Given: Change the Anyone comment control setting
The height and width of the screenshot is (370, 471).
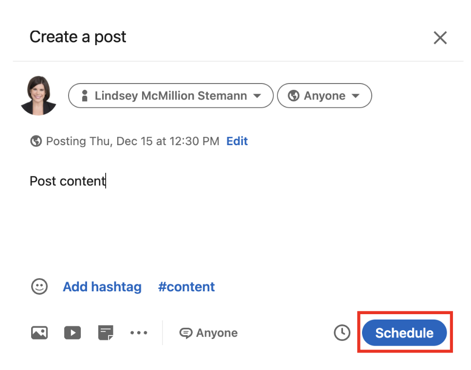Looking at the screenshot, I should click(x=209, y=333).
